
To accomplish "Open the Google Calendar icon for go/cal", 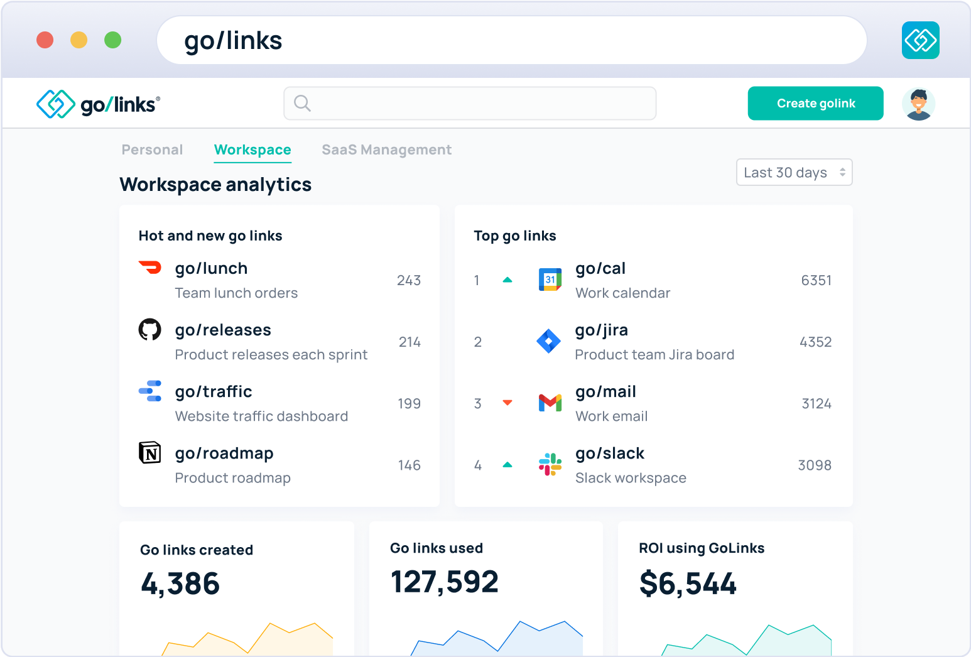I will 550,280.
